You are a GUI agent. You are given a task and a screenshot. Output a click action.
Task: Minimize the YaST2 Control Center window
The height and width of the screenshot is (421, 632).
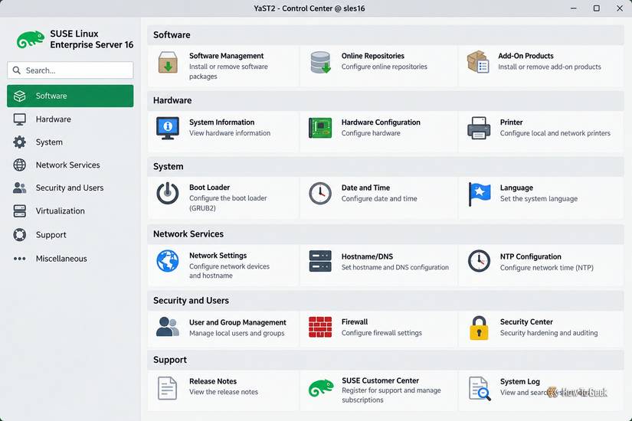[574, 8]
